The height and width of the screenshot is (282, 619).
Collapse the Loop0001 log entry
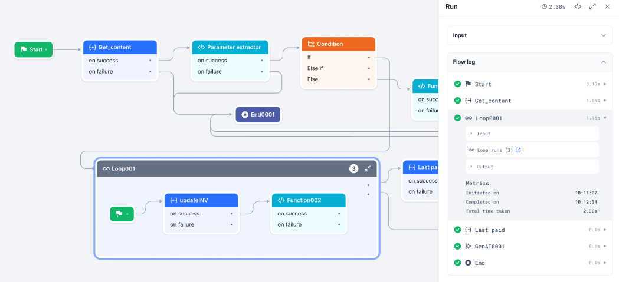pyautogui.click(x=604, y=118)
